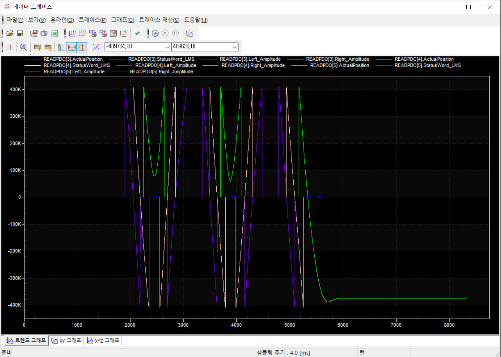Toggle horizontal axis fit button

(x=72, y=47)
